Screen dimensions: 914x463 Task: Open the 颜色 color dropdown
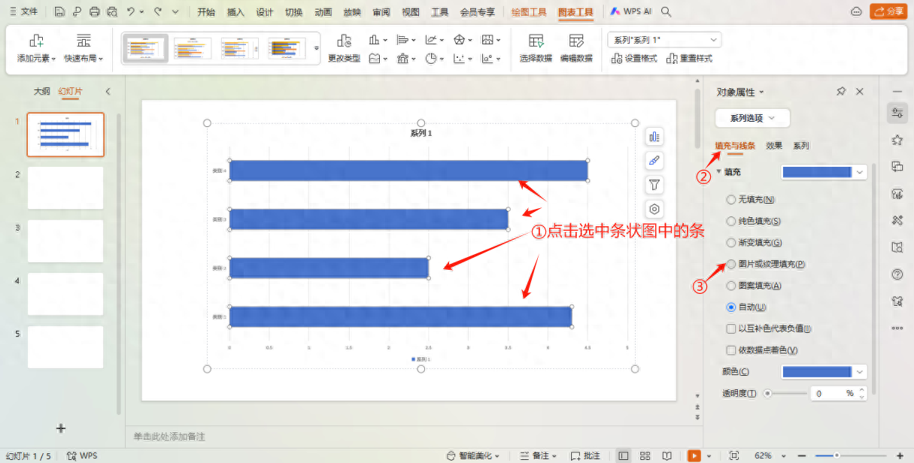tap(823, 371)
